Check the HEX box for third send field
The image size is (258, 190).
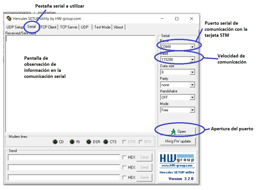(x=124, y=178)
